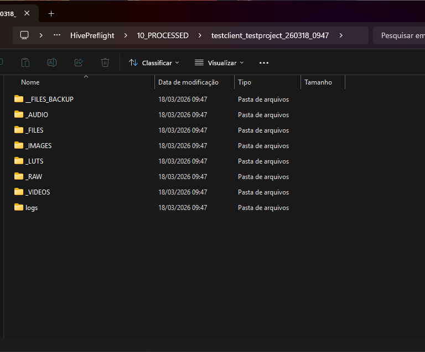Click the _VIDEOS folder name
The width and height of the screenshot is (425, 352).
coord(38,192)
